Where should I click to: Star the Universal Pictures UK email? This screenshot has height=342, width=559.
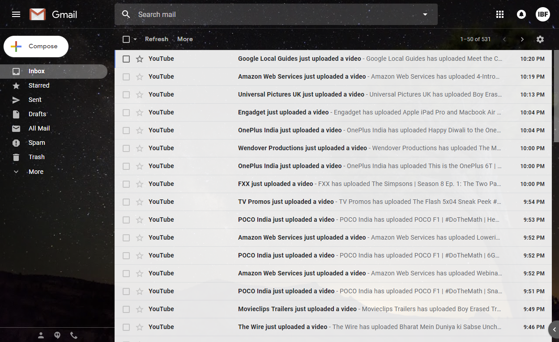click(x=140, y=94)
